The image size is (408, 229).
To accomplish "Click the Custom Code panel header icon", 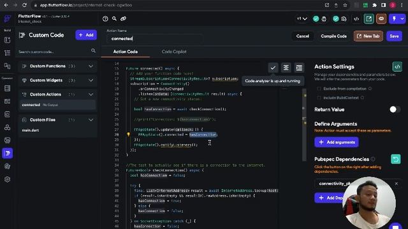I will click(22, 35).
